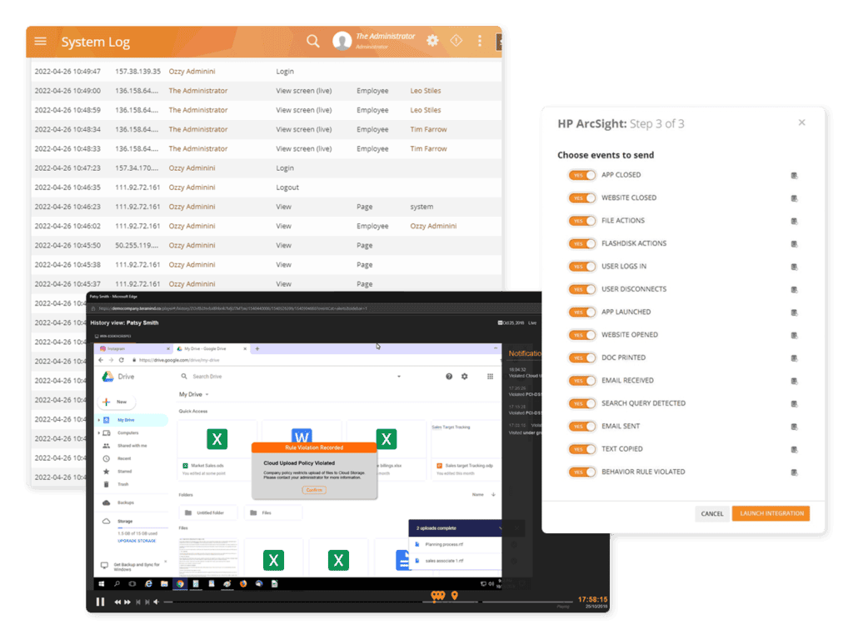
Task: Click the info icon beside APP CLOSED
Action: [794, 175]
